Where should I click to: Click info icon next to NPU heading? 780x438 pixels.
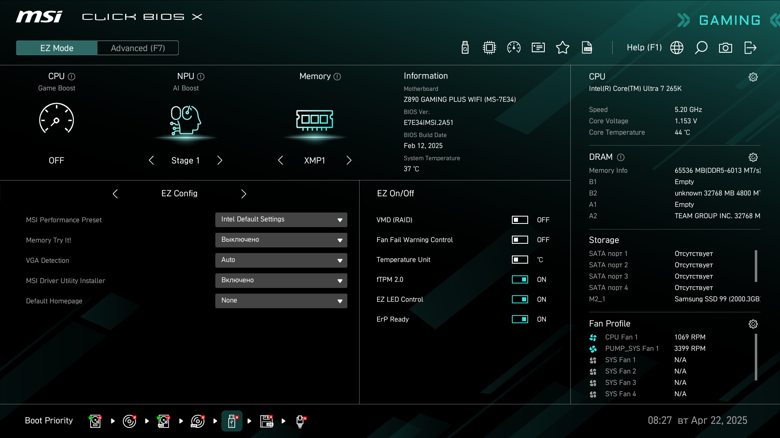[201, 77]
